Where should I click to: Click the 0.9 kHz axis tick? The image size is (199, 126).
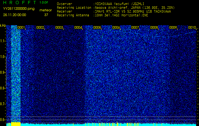point(3,72)
